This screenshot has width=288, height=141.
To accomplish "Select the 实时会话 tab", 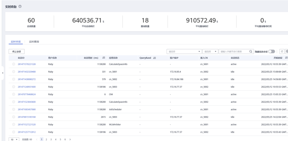I will [15, 42].
